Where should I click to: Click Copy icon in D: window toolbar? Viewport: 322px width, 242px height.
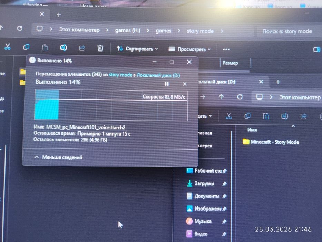click(x=247, y=116)
